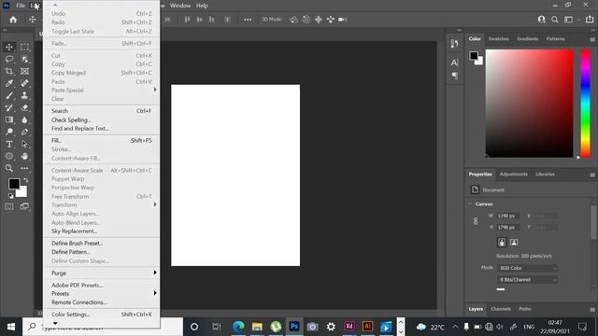This screenshot has height=336, width=598.
Task: Select the Ellipse shape tool
Action: [x=9, y=156]
